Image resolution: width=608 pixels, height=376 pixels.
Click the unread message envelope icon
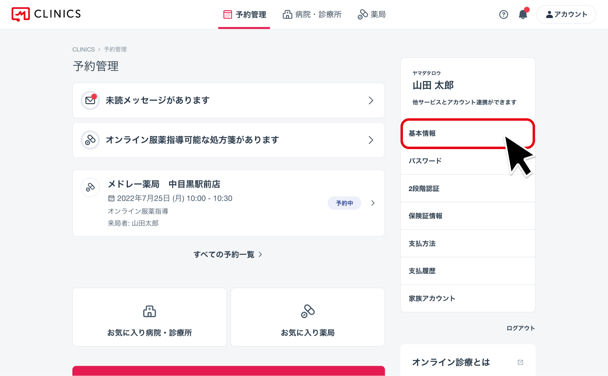pos(90,100)
